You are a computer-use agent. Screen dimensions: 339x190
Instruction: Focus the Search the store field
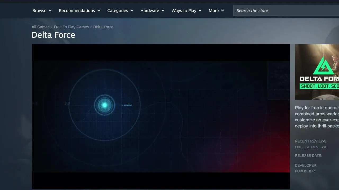tap(286, 11)
